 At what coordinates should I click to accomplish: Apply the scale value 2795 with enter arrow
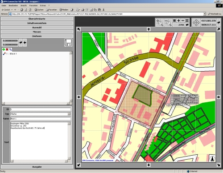[x=187, y=25]
